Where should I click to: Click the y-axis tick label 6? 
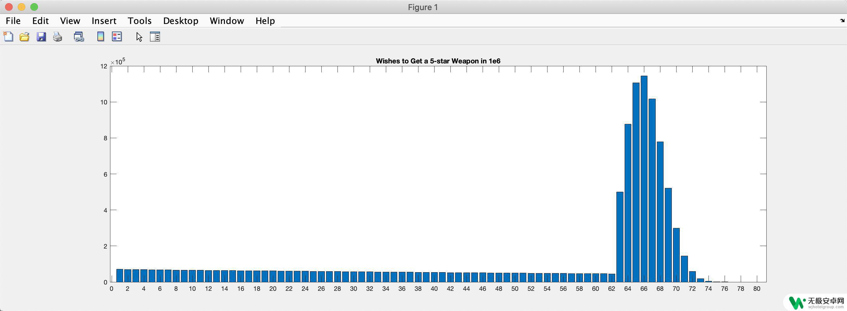(x=105, y=174)
